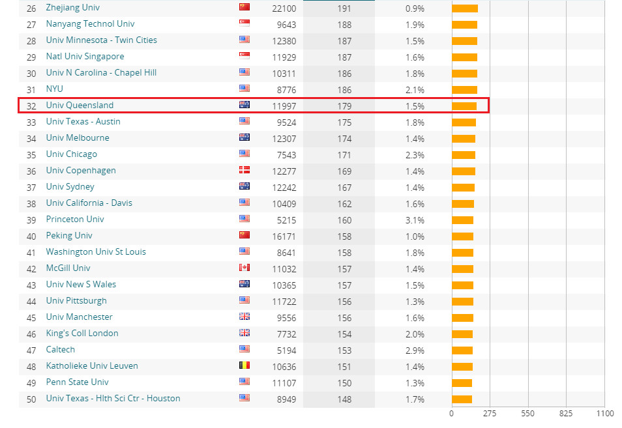622x428 pixels.
Task: Select the Penn State Univ link
Action: (x=77, y=382)
